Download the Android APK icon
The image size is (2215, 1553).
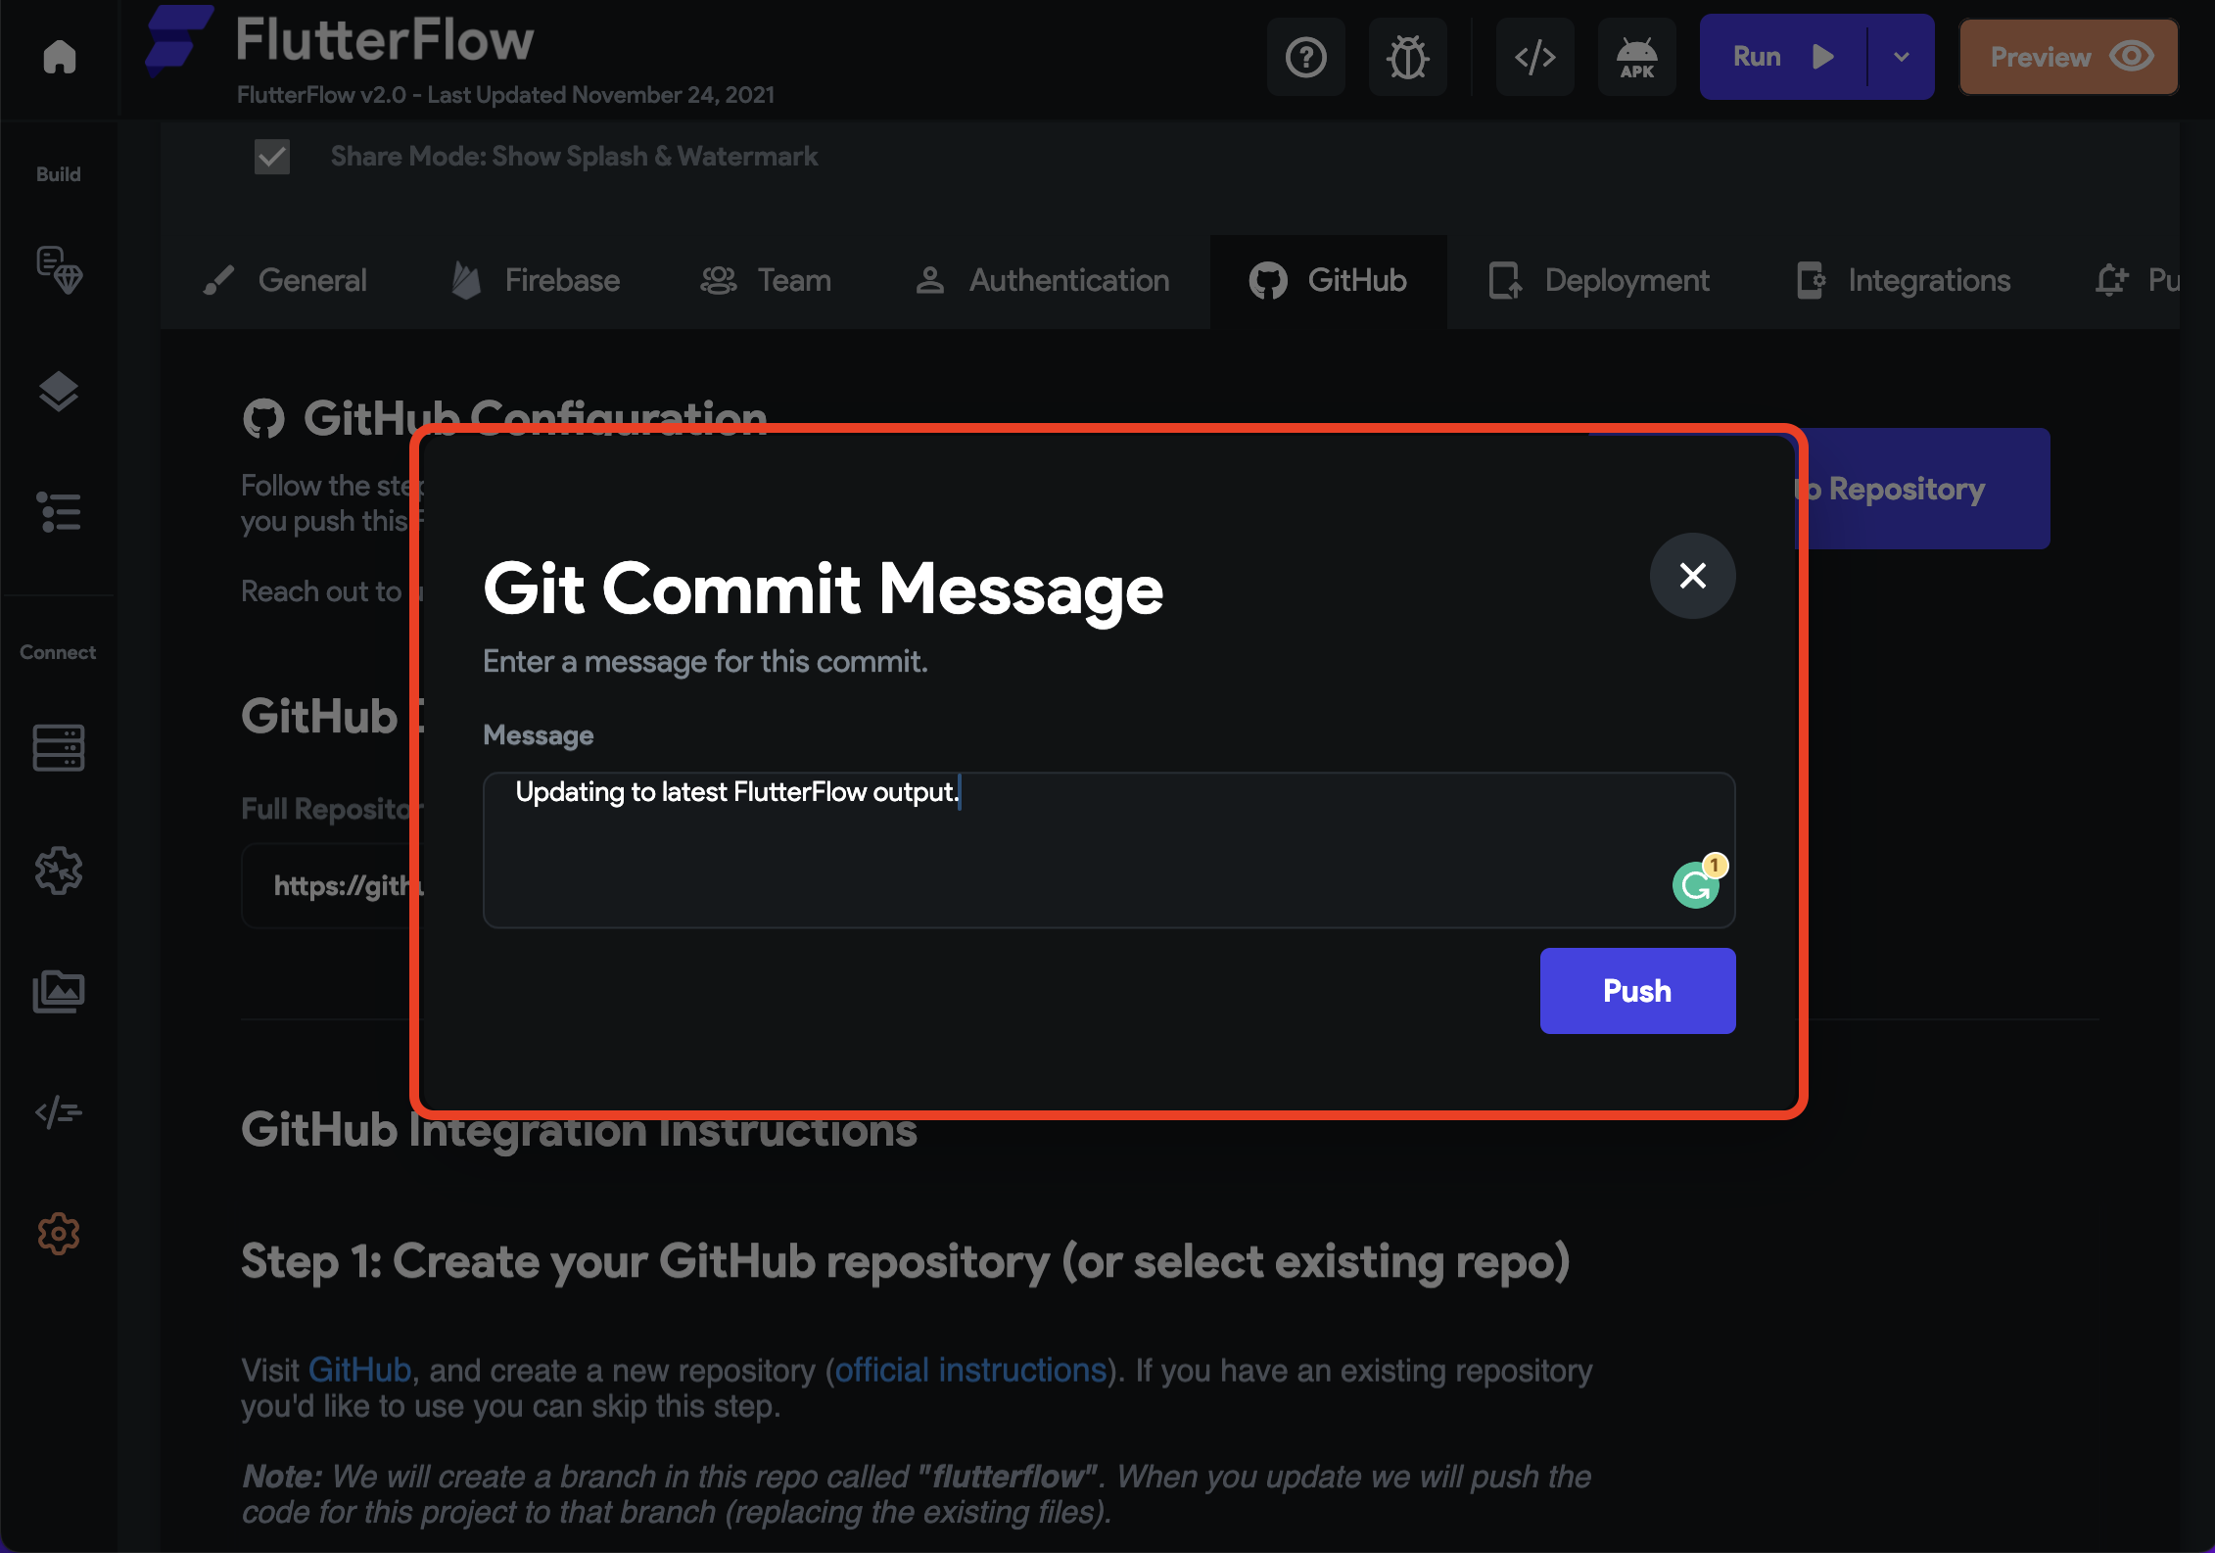tap(1636, 57)
